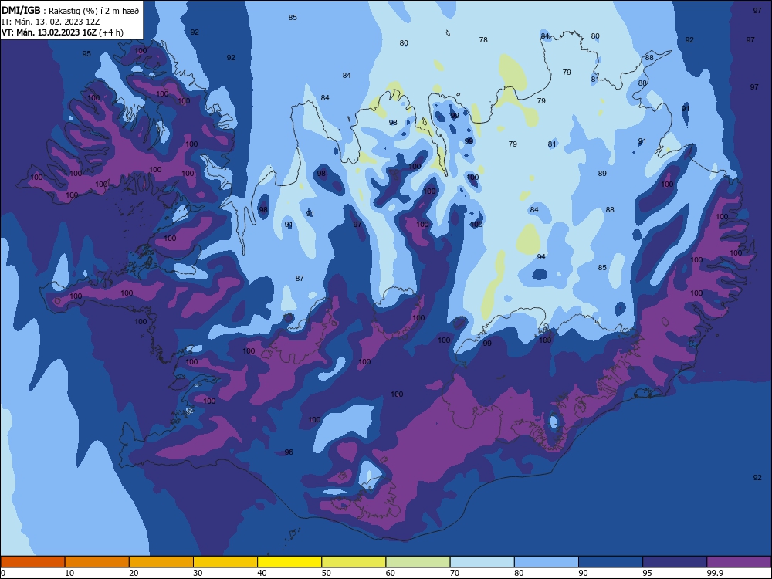772x579 pixels.
Task: Click the legend tick label '0'
Action: [3, 573]
